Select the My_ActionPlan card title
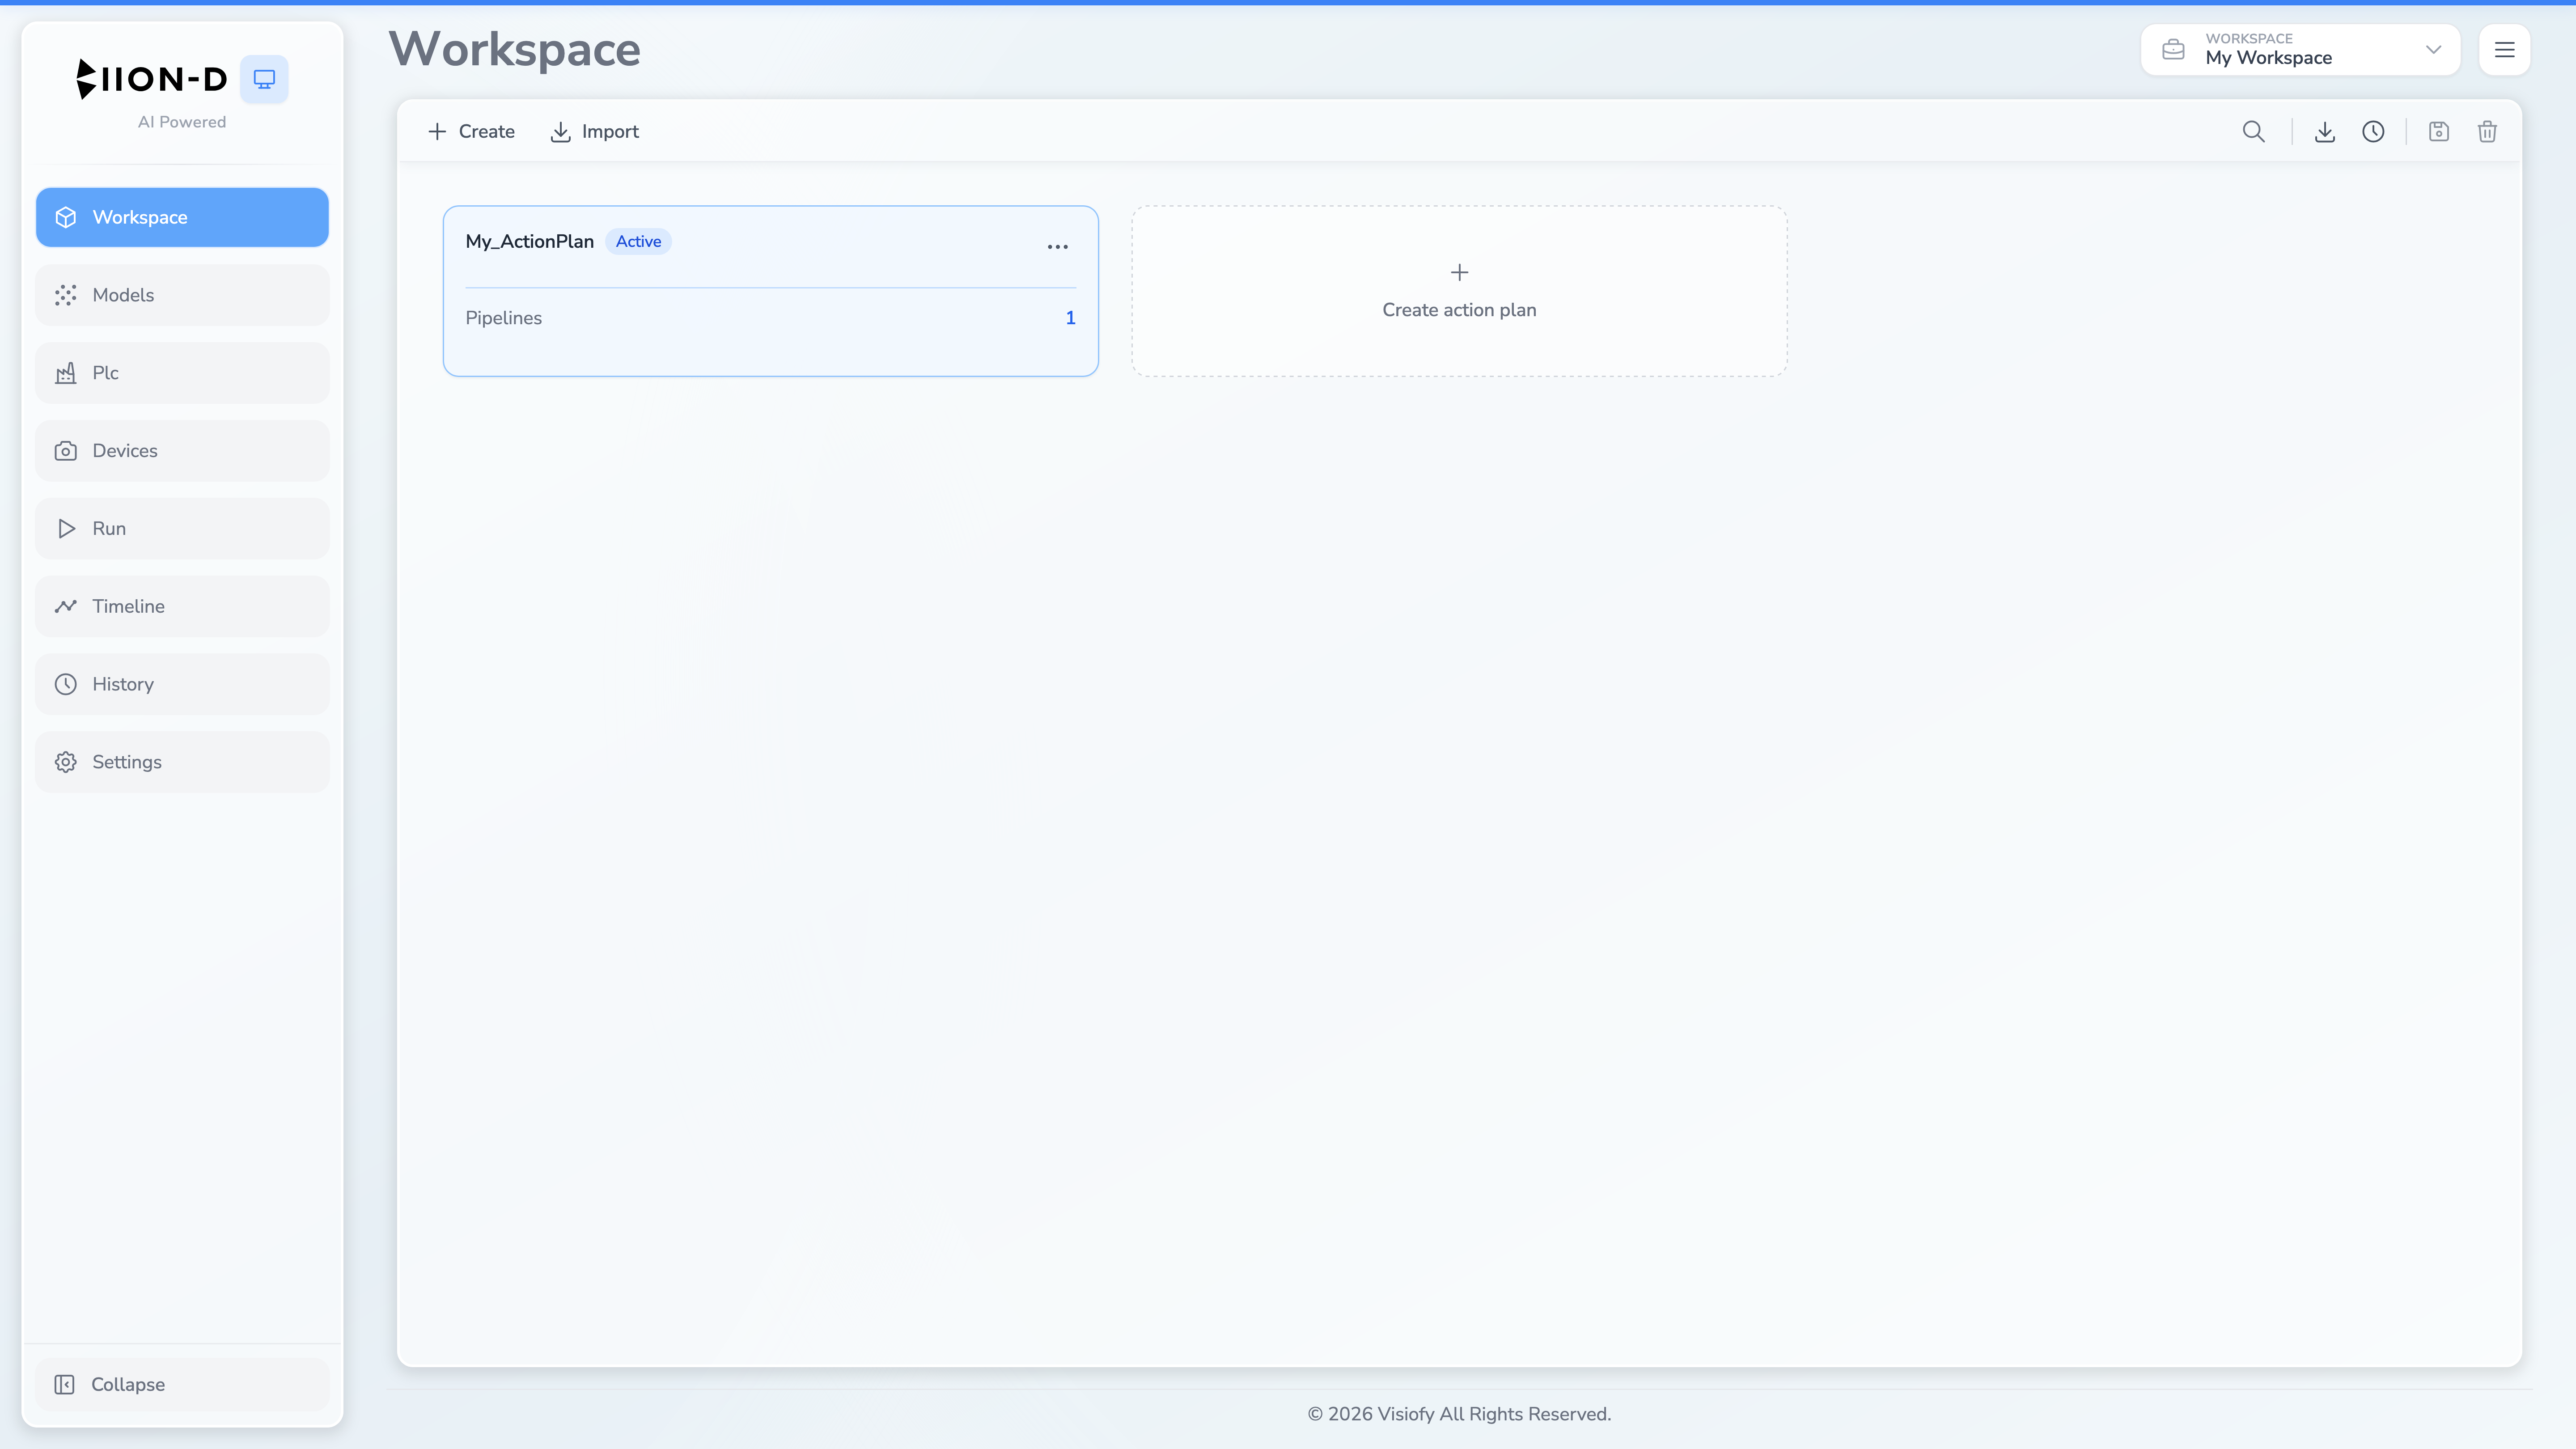This screenshot has height=1449, width=2576. coord(530,241)
